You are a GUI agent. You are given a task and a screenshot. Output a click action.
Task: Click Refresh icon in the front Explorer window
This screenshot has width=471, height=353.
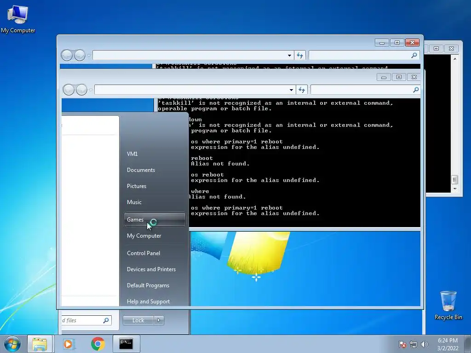coord(302,90)
